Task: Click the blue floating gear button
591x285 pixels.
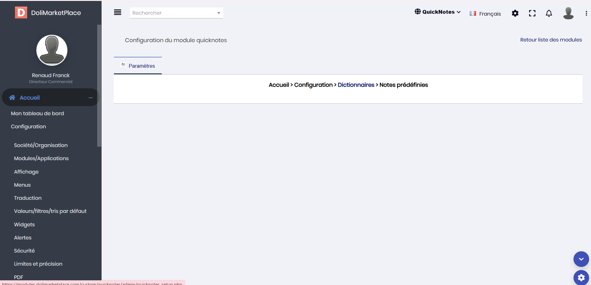Action: (581, 278)
